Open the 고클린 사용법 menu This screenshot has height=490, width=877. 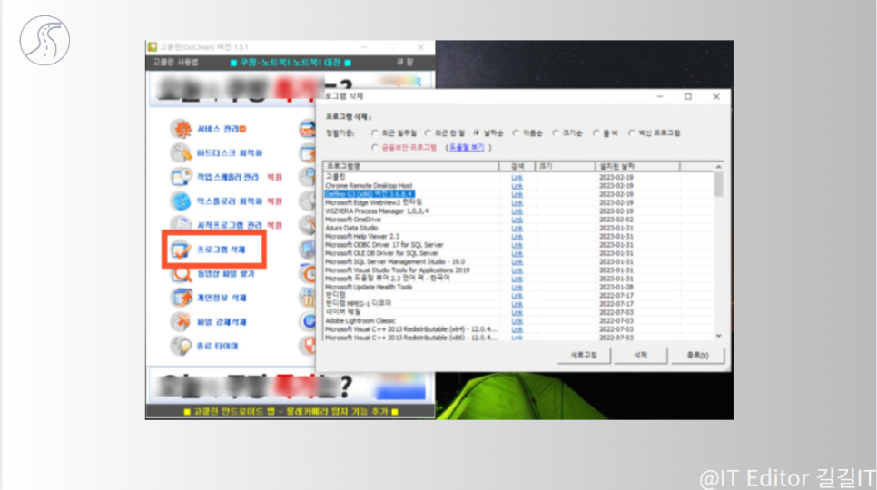(175, 62)
